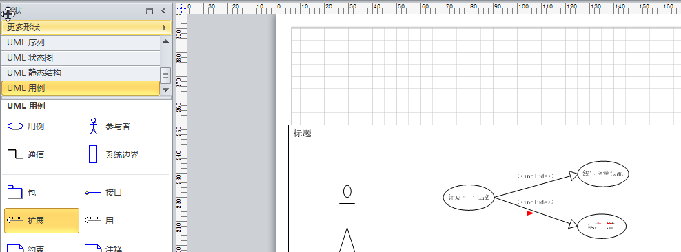The height and width of the screenshot is (252, 681).
Task: Select the lower right use case ellipse
Action: [x=602, y=226]
